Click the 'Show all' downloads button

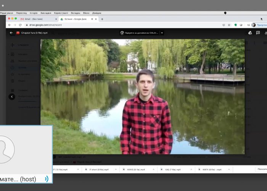tap(261, 169)
